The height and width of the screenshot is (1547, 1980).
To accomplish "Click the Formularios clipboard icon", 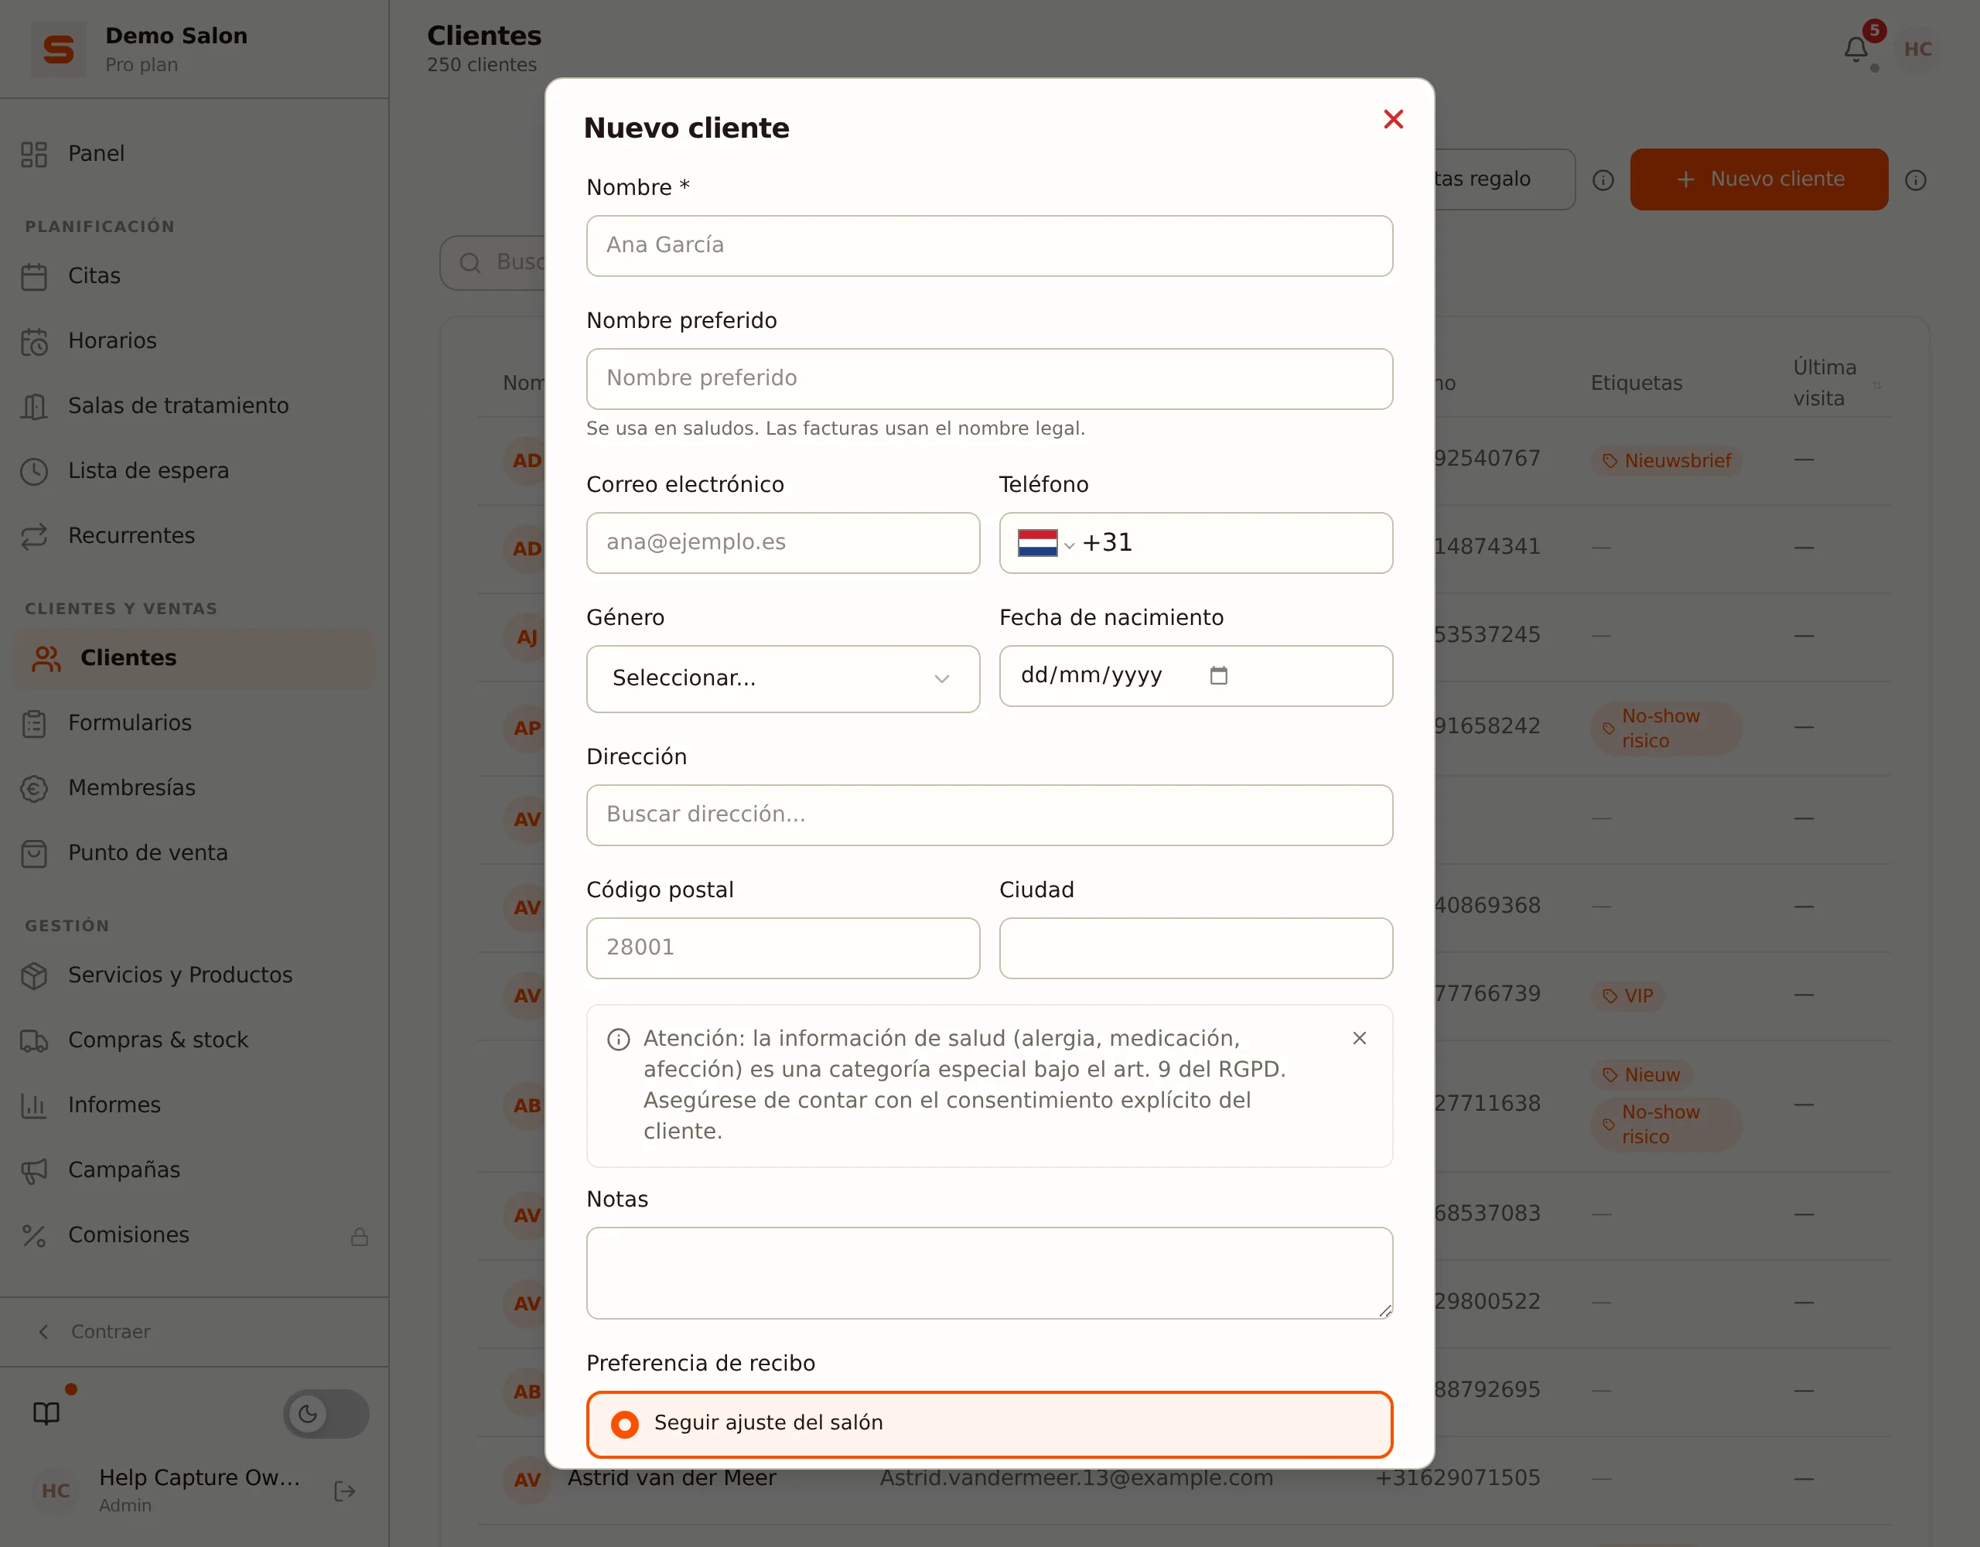I will (35, 724).
